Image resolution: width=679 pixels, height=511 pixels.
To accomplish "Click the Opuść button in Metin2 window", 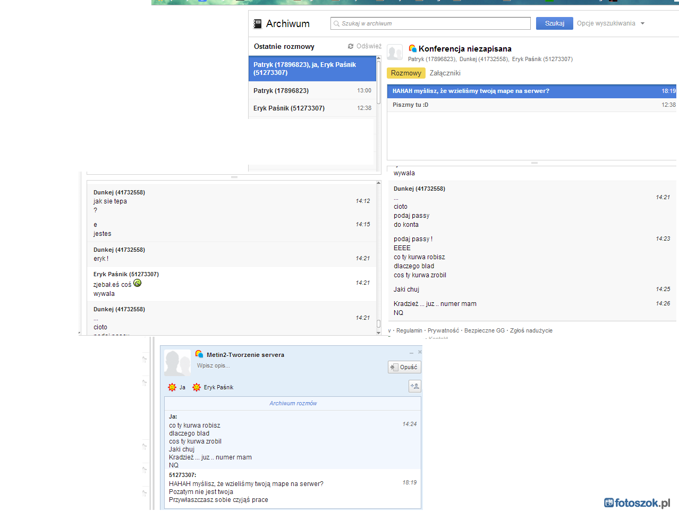I will (404, 367).
